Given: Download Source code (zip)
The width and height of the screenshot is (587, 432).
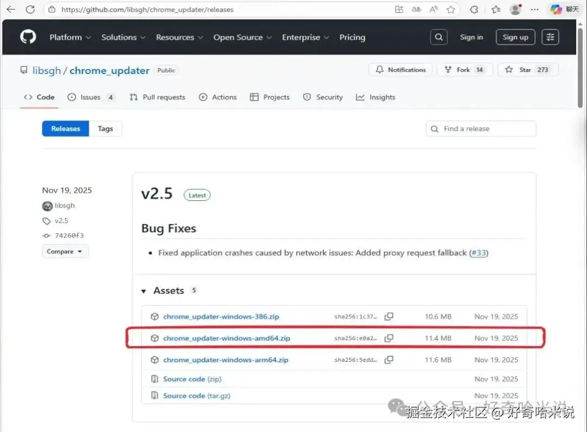Looking at the screenshot, I should pyautogui.click(x=192, y=379).
